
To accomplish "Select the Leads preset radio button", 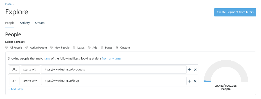I will [x=74, y=47].
